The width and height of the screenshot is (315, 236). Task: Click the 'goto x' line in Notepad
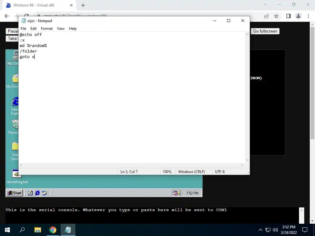[x=27, y=57]
